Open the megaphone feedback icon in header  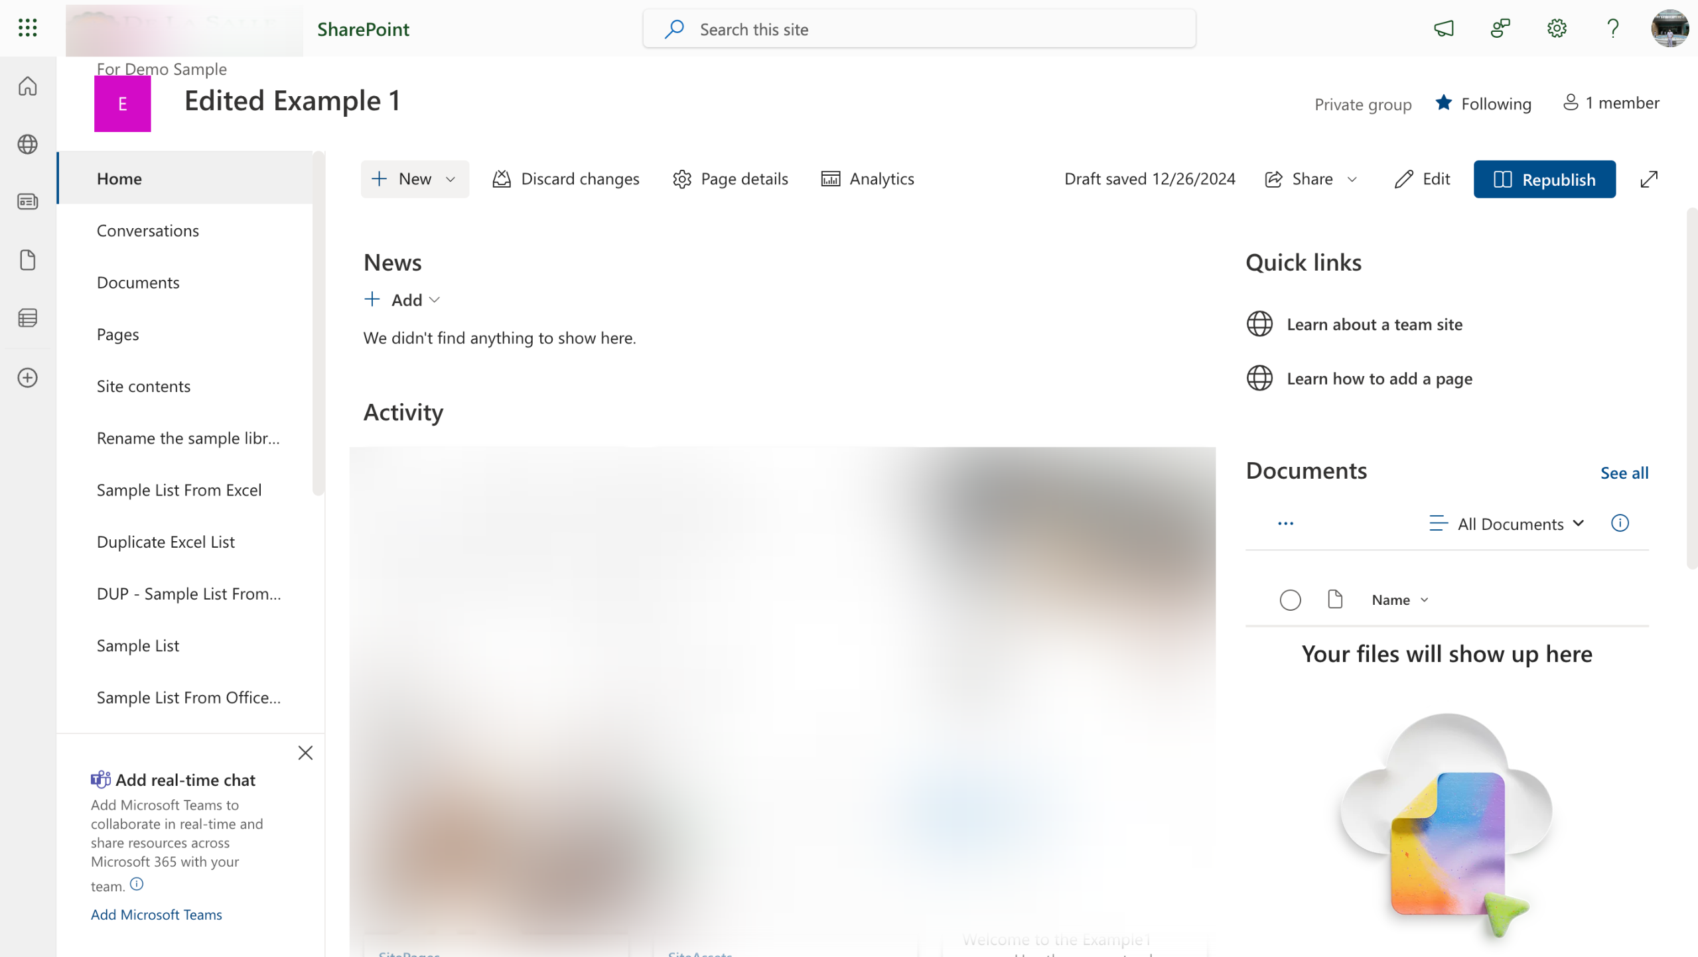tap(1443, 29)
